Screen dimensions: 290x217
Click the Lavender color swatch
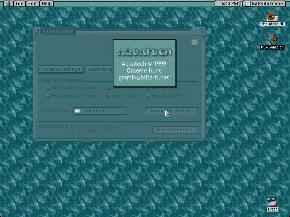pos(78,111)
